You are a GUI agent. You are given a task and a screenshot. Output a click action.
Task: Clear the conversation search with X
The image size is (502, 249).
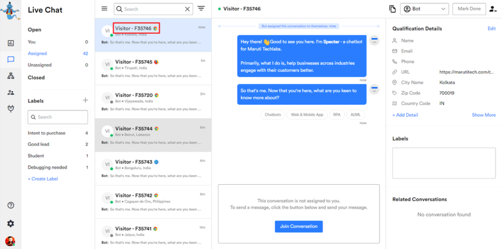[187, 9]
